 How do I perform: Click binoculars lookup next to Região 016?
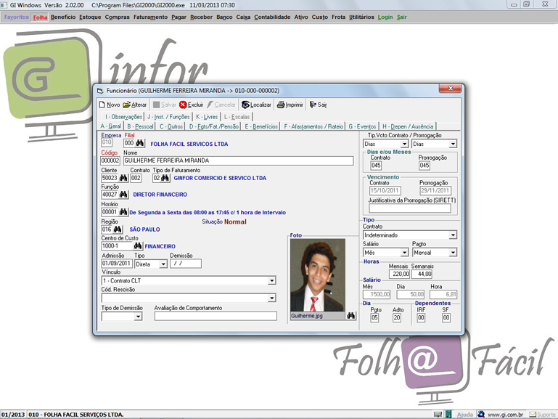pos(118,229)
